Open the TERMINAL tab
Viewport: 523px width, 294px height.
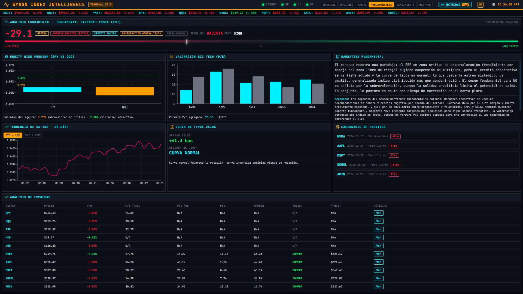tap(329, 5)
